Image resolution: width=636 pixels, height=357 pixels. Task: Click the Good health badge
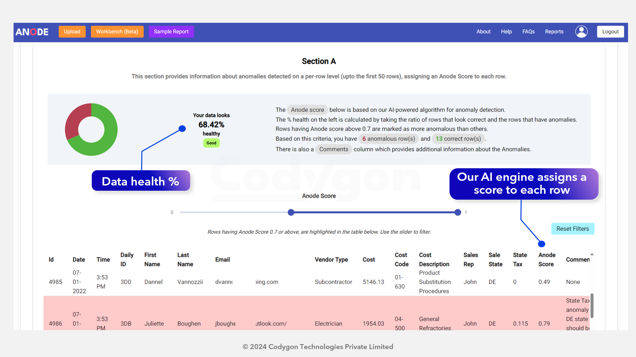(211, 143)
